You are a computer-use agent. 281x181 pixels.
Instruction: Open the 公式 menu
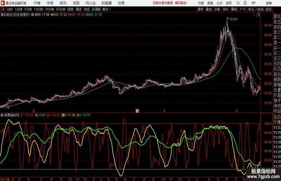(x=219, y=3)
